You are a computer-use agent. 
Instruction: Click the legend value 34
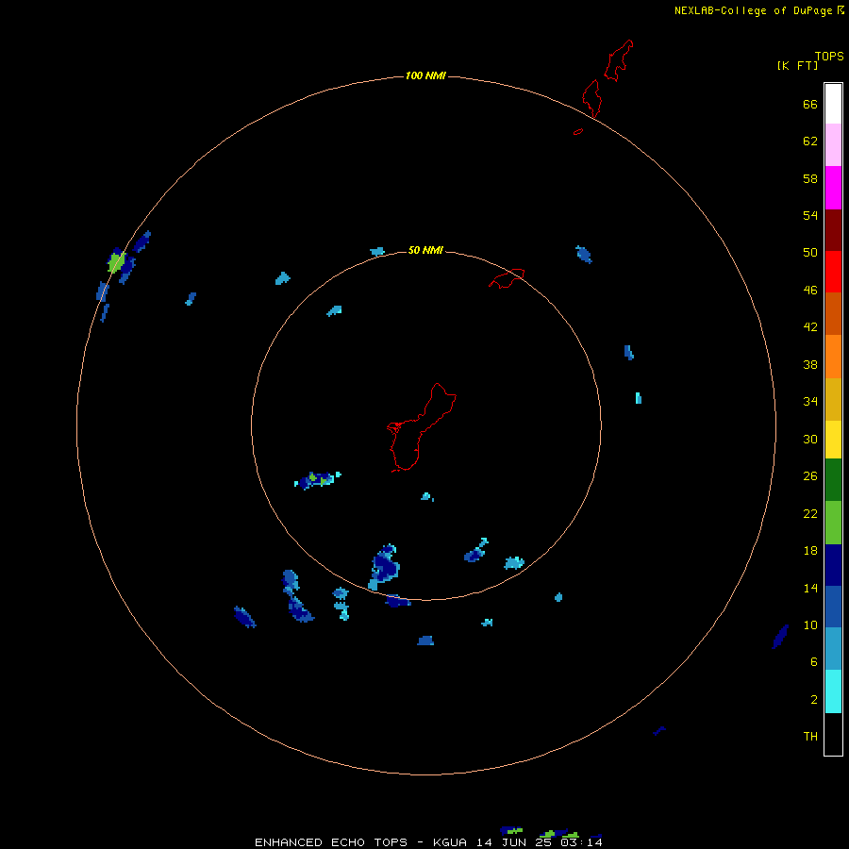810,402
